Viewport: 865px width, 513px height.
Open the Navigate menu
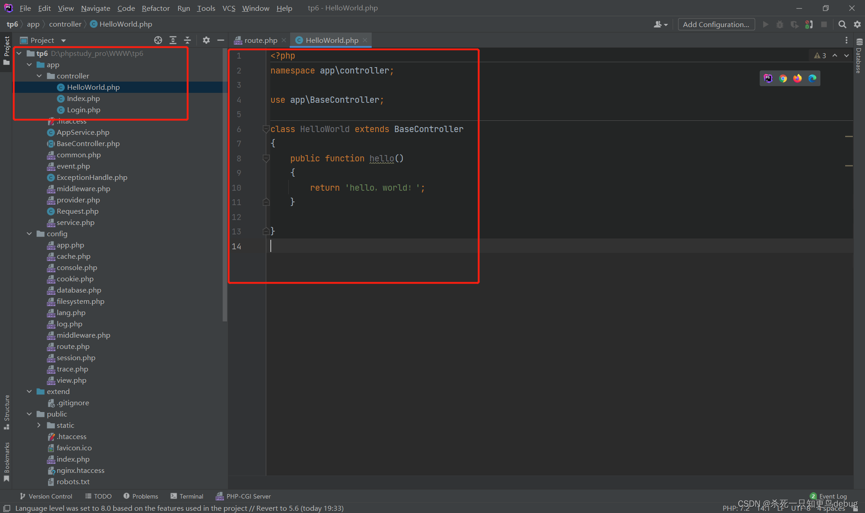coord(96,8)
